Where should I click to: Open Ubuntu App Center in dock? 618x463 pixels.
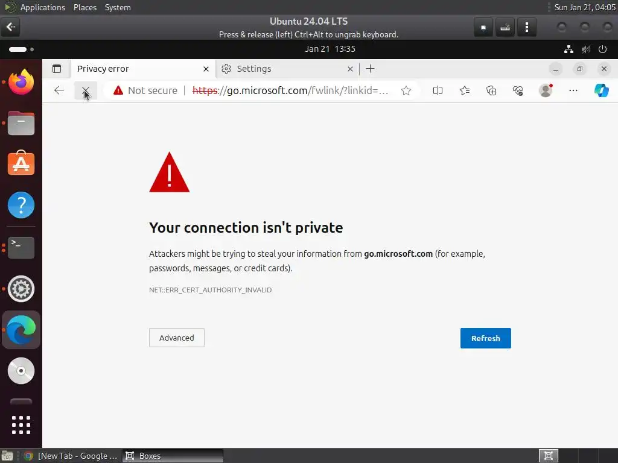click(x=21, y=163)
